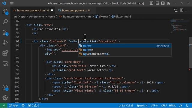Click the ngDefaultControl suggestion icon
The width and height of the screenshot is (192, 108).
[81, 54]
